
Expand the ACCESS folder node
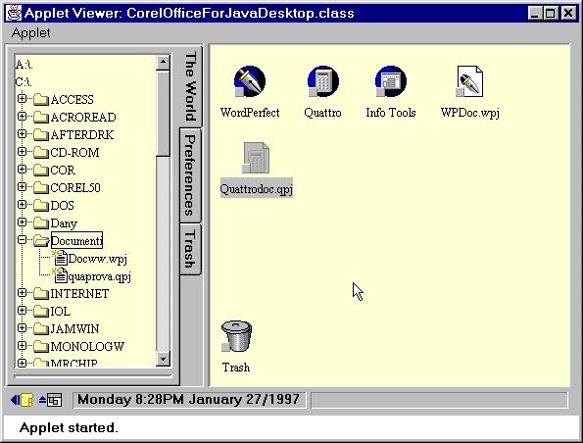22,99
